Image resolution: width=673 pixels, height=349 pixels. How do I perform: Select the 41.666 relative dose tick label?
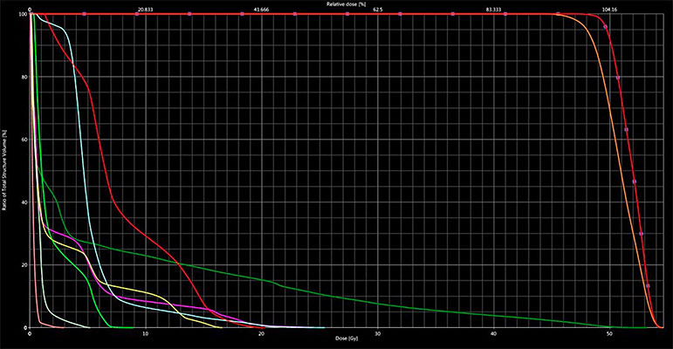(261, 9)
